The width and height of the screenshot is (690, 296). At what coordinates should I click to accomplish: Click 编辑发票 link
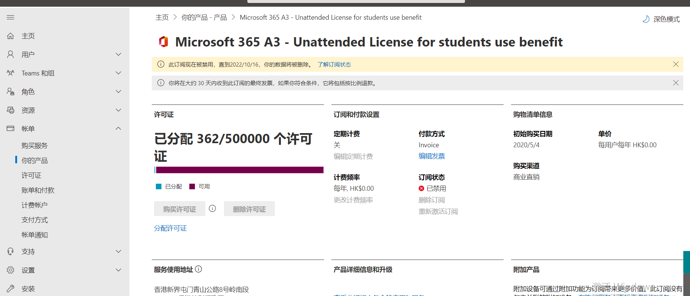click(x=432, y=156)
